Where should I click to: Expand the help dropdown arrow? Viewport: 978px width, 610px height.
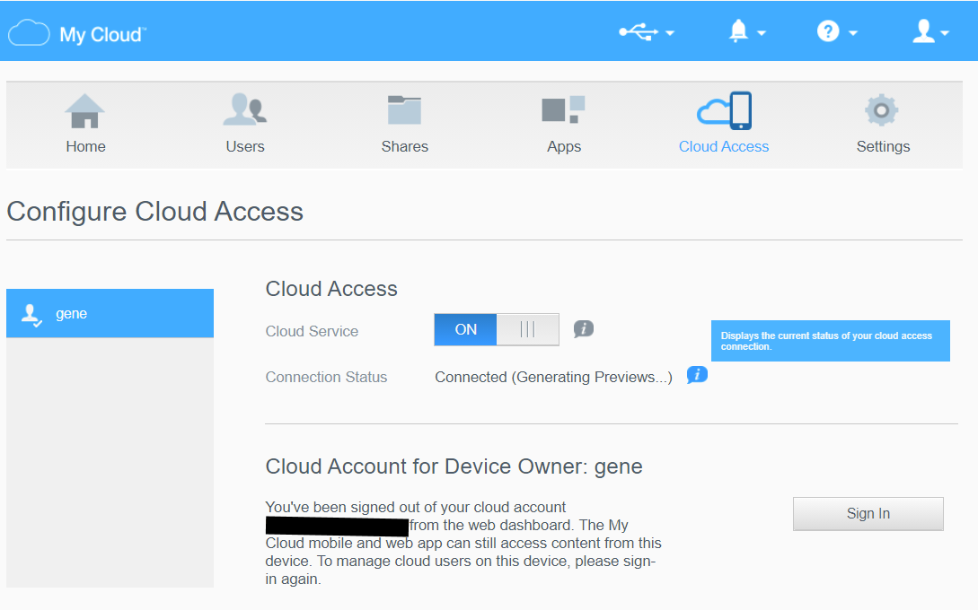tap(853, 33)
